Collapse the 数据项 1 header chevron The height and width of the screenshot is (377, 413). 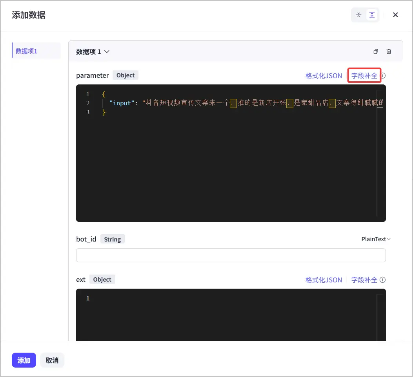pyautogui.click(x=107, y=52)
